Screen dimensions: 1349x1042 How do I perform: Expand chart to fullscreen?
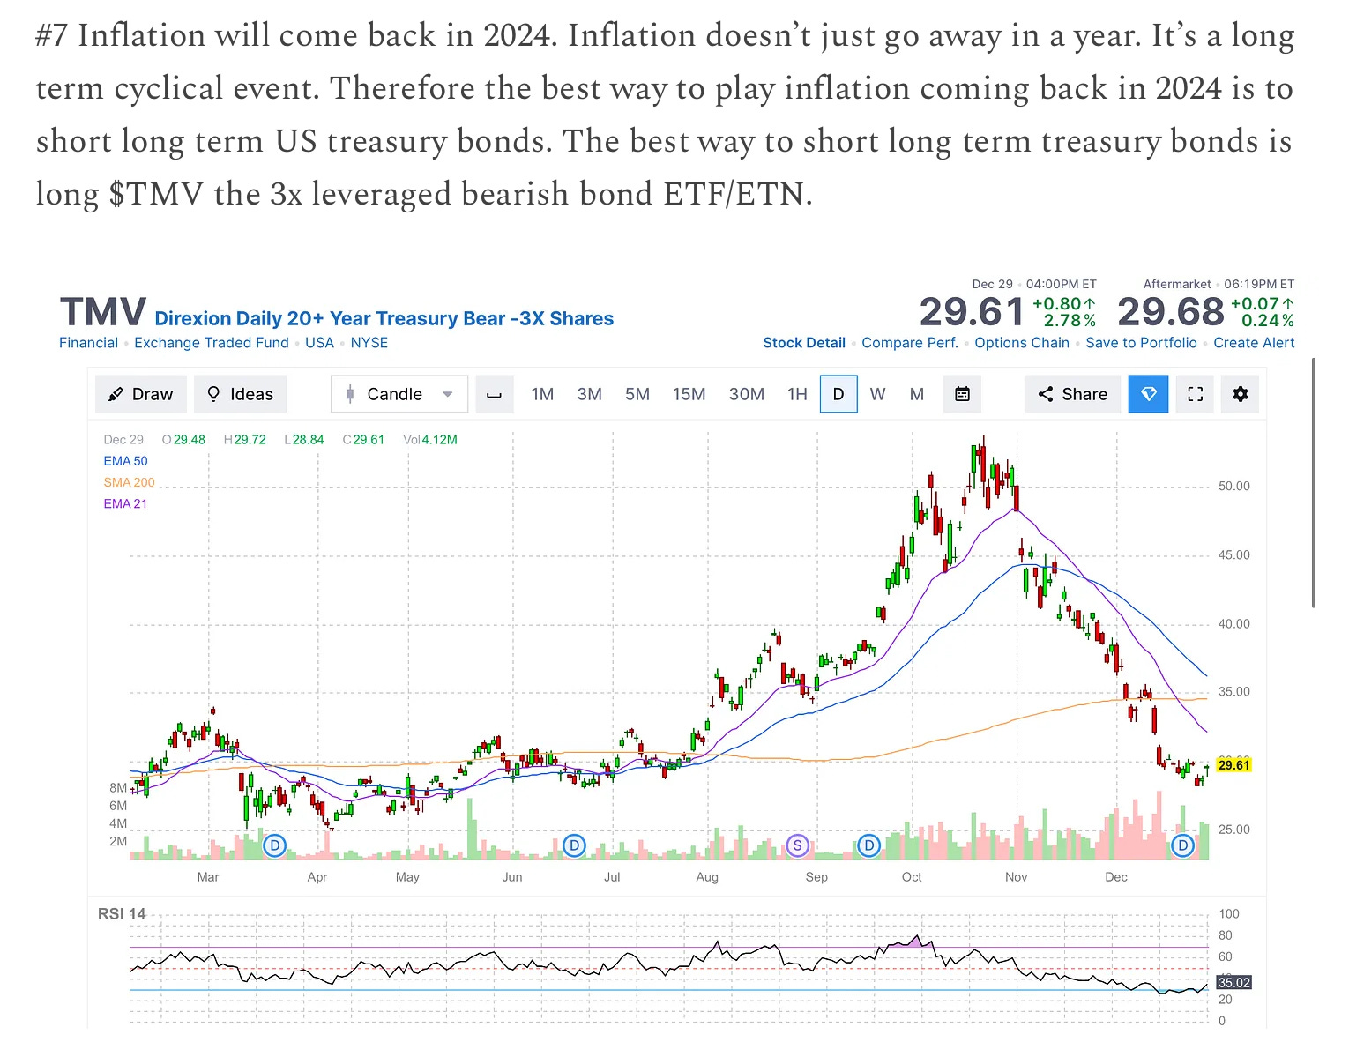pos(1195,394)
